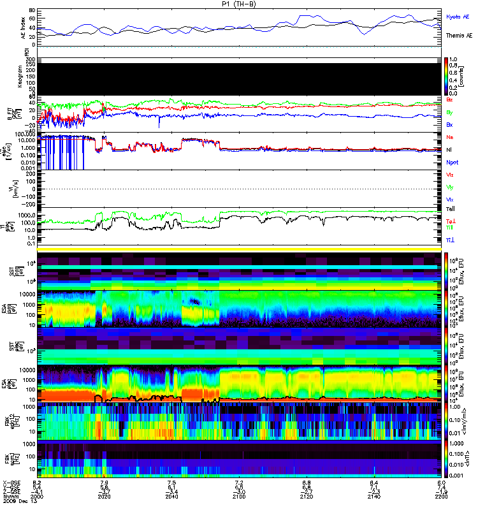Click the plot title P1 (TH-B)
Viewport: 478px width, 510px height.
(238, 4)
